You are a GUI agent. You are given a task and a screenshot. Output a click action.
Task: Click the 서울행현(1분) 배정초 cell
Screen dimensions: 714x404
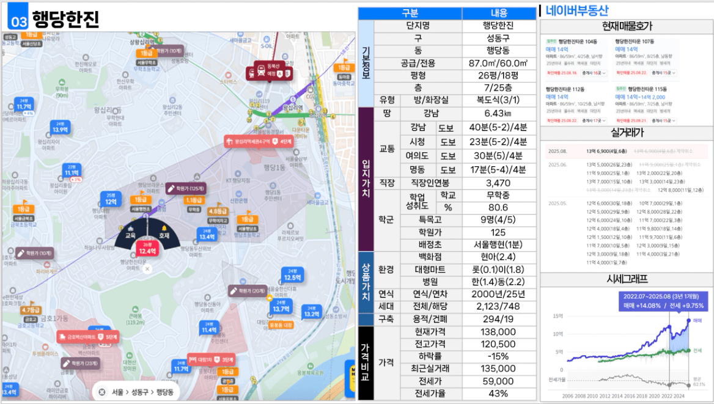tap(498, 244)
